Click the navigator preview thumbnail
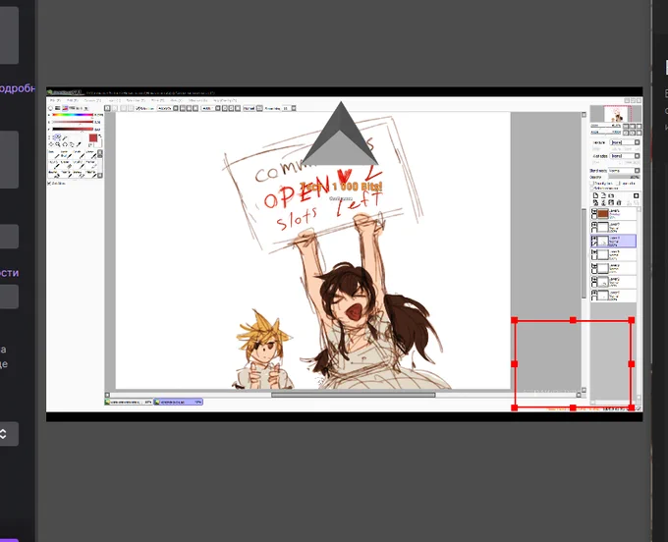Viewport: 668px width, 542px height. pos(614,113)
